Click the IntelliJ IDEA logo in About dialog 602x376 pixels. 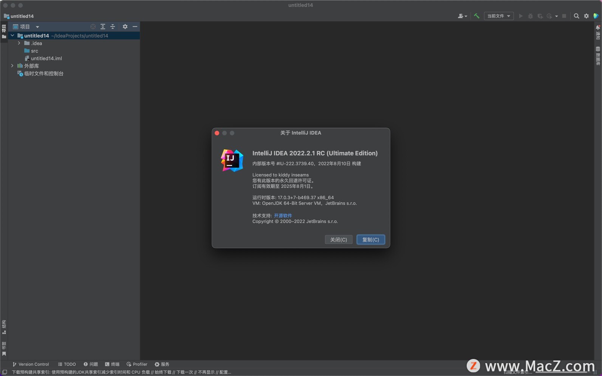pyautogui.click(x=232, y=160)
